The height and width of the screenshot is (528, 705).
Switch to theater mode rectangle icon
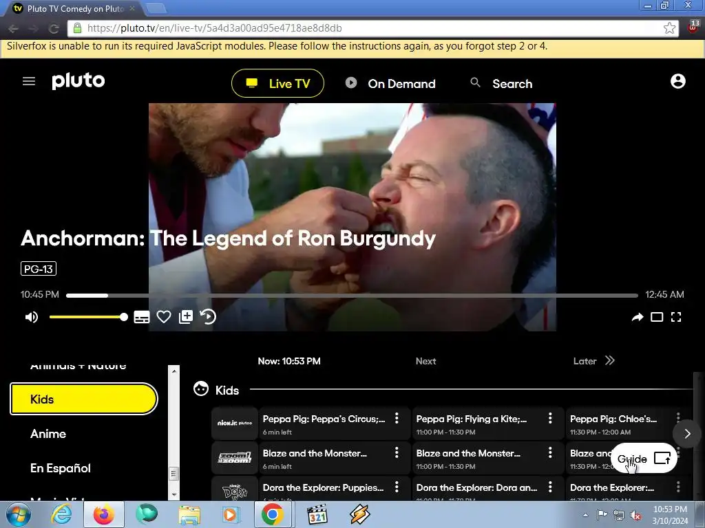coord(656,318)
